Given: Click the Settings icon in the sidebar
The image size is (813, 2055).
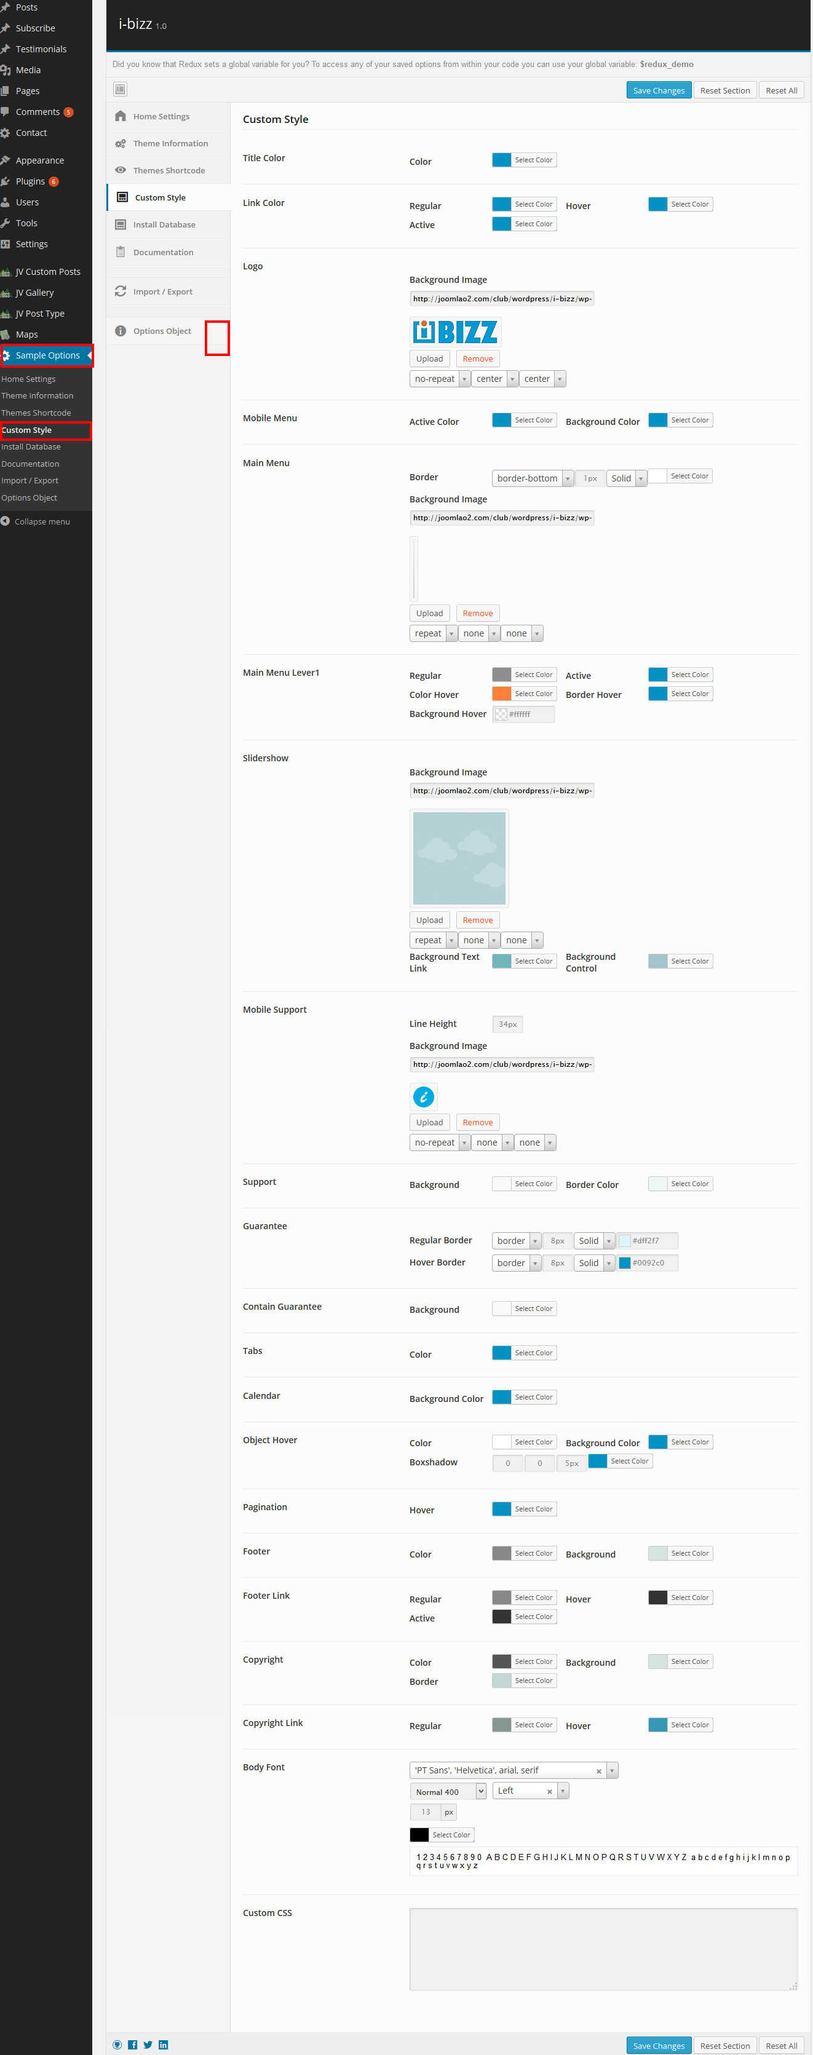Looking at the screenshot, I should coord(5,244).
